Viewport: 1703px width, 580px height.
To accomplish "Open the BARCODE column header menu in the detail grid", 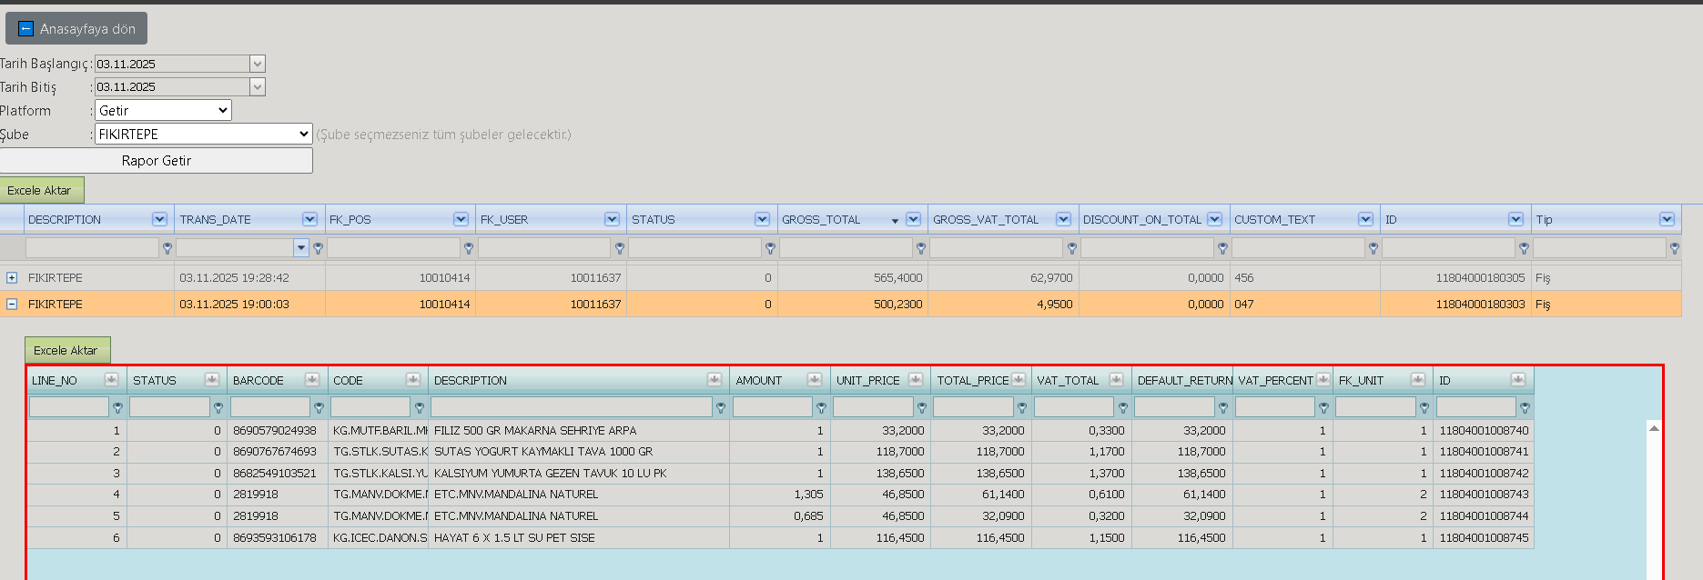I will (312, 380).
